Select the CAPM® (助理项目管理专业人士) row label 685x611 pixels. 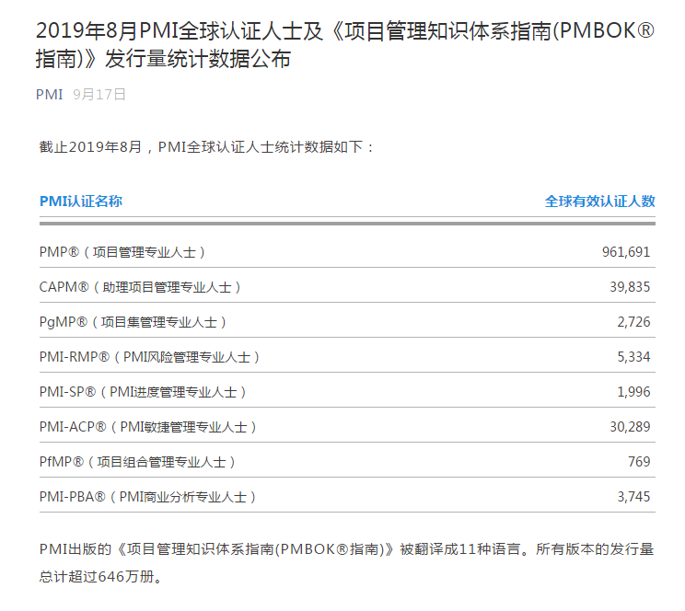click(140, 287)
